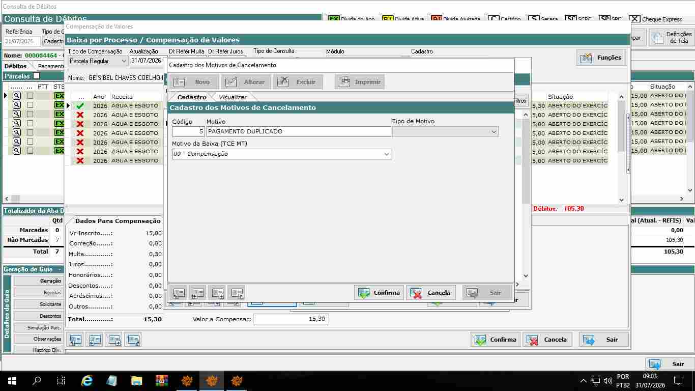
Task: Click the Funções button icon
Action: click(586, 58)
